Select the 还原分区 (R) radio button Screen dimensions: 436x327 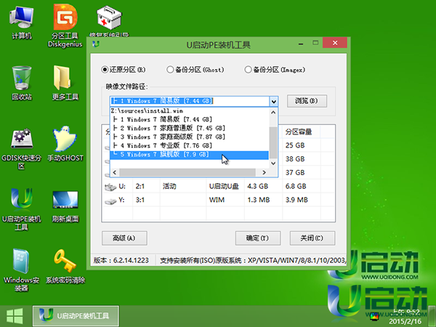pyautogui.click(x=105, y=70)
